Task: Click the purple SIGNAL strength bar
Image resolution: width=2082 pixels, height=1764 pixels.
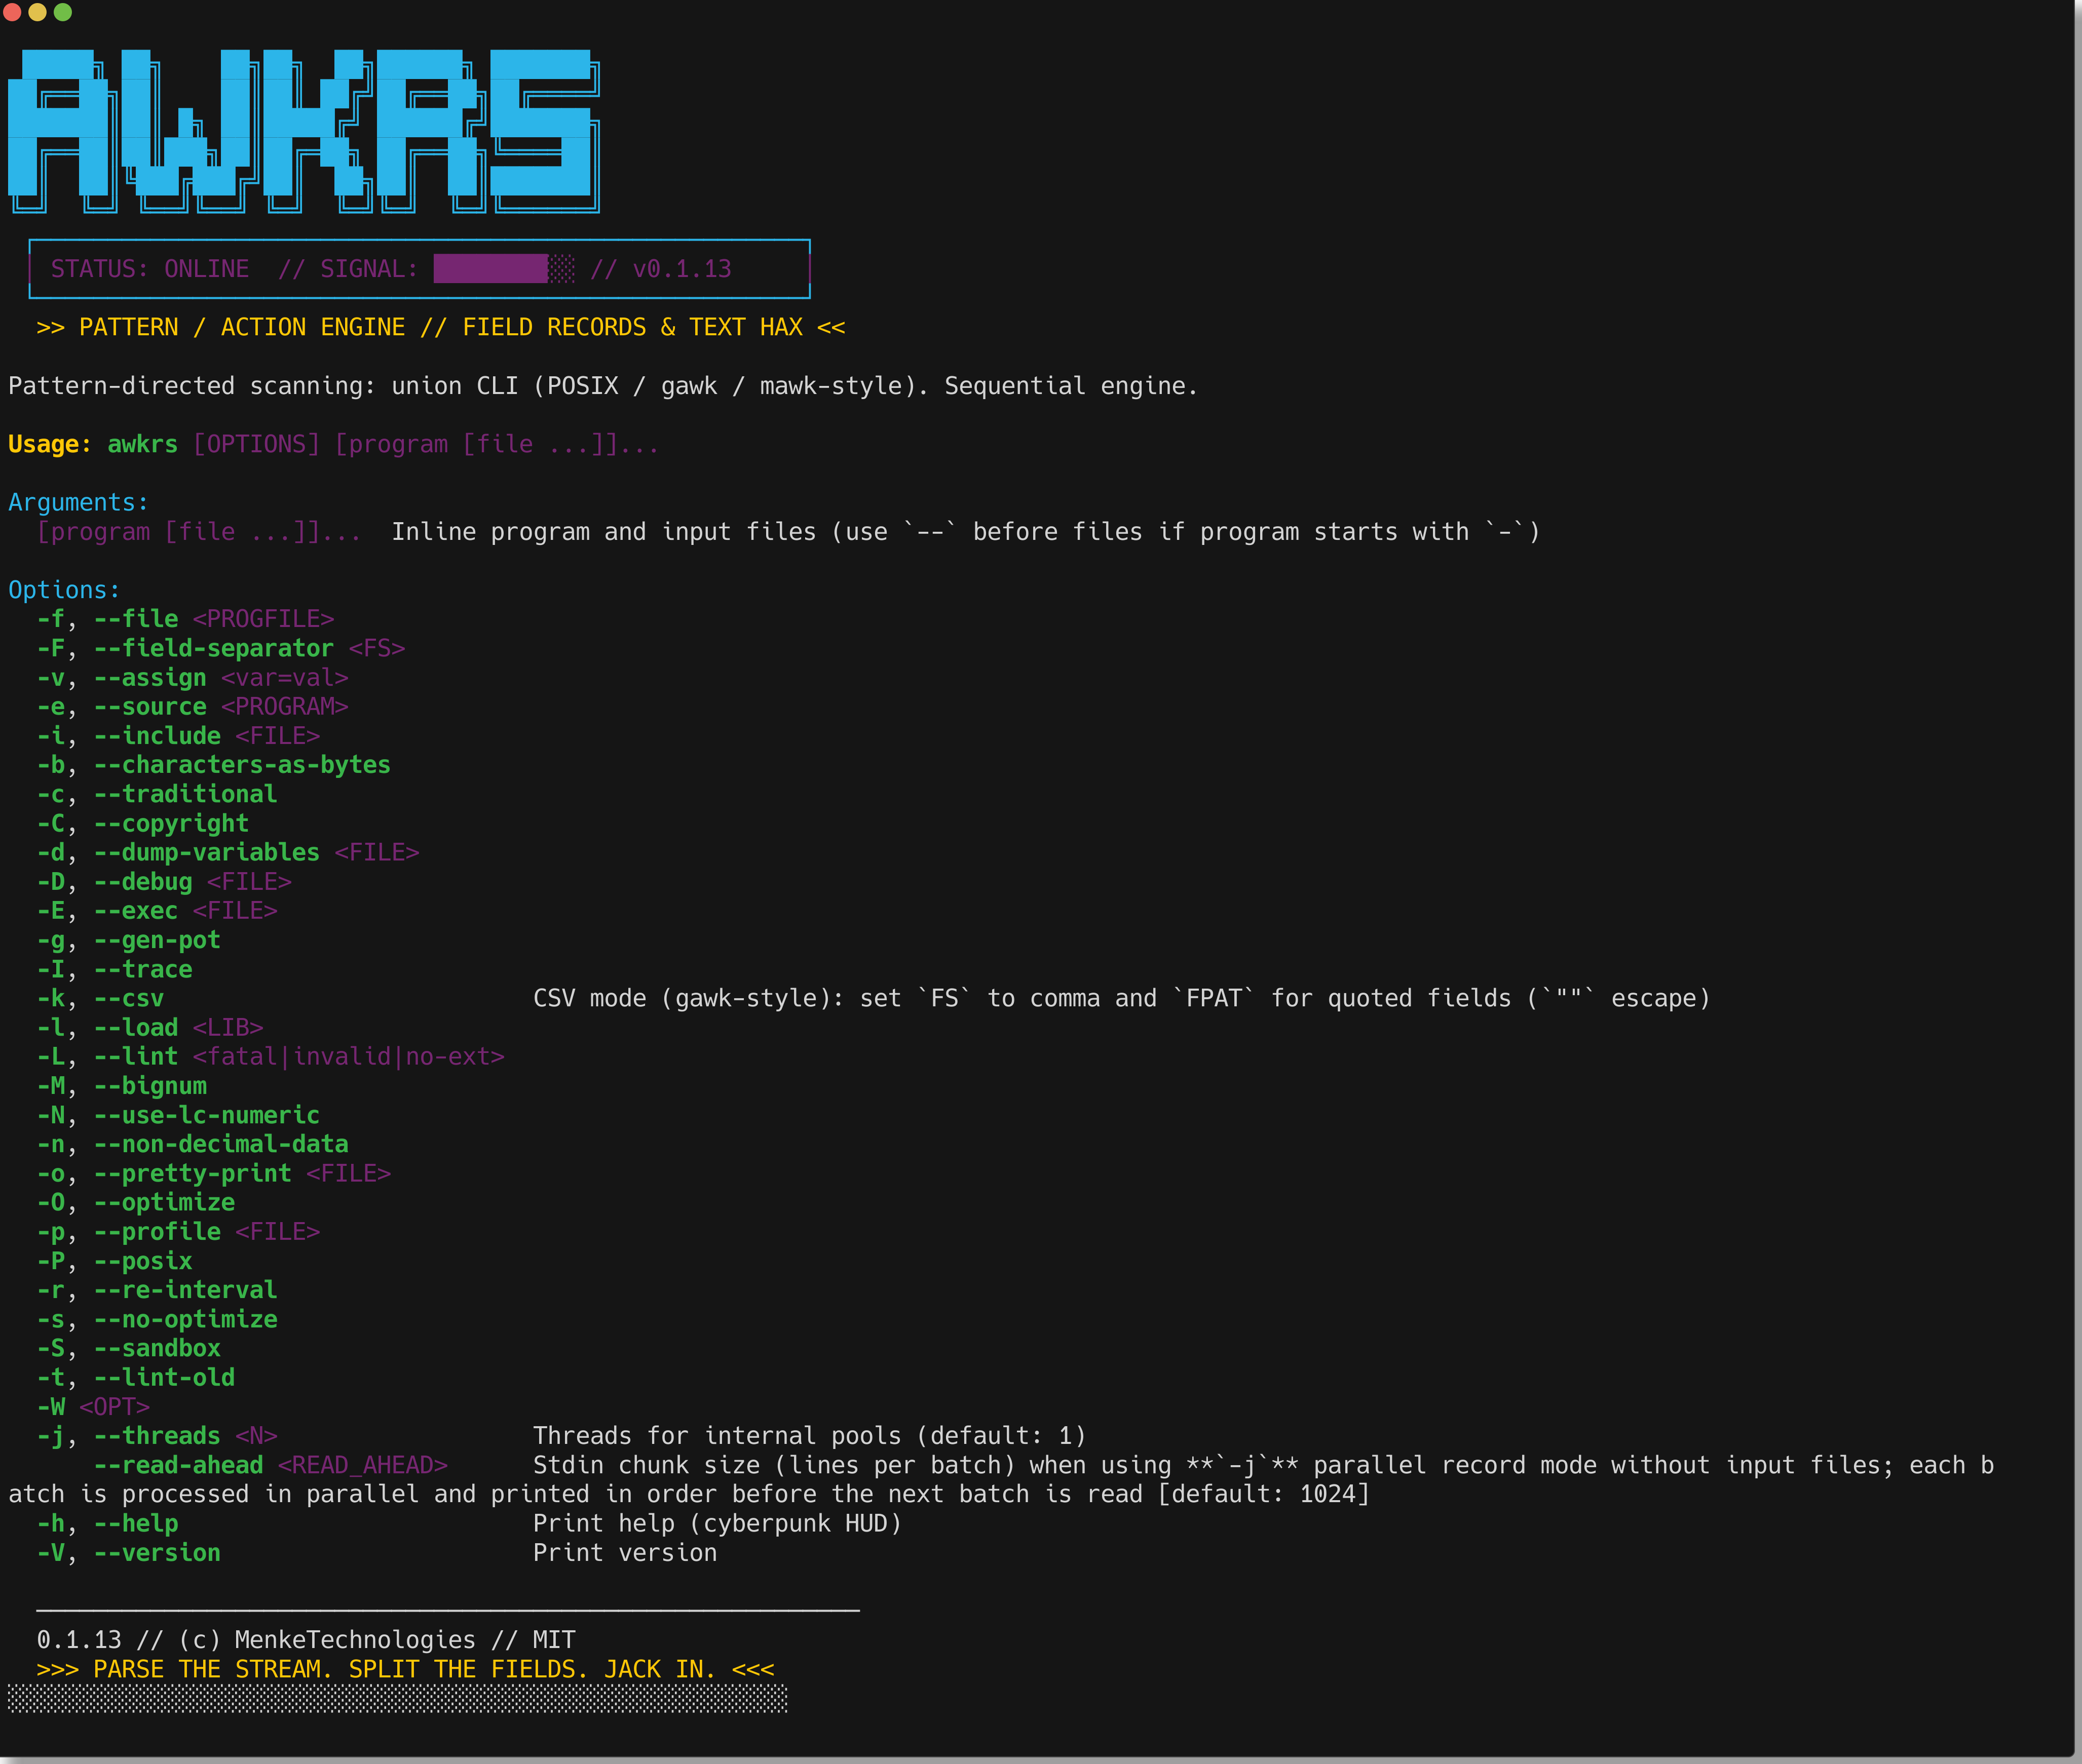Action: 490,269
